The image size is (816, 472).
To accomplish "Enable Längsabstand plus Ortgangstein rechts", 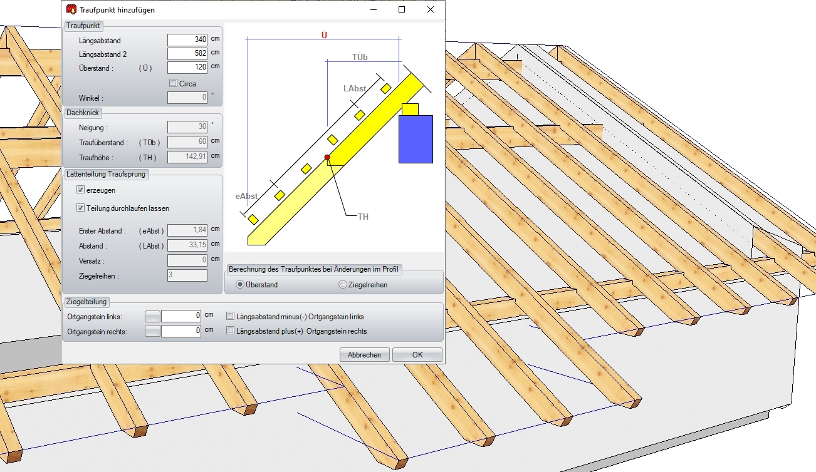I will click(x=231, y=331).
